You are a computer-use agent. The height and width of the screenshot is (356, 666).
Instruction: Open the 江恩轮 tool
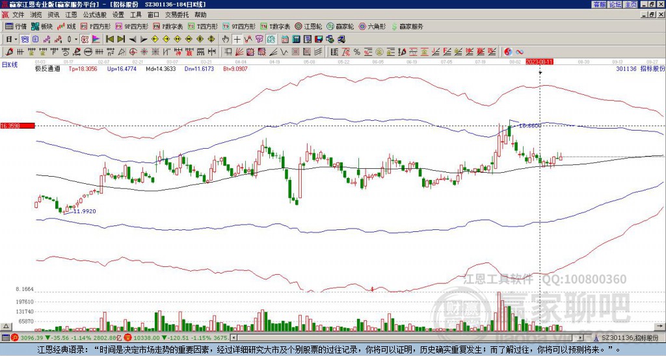tap(308, 26)
